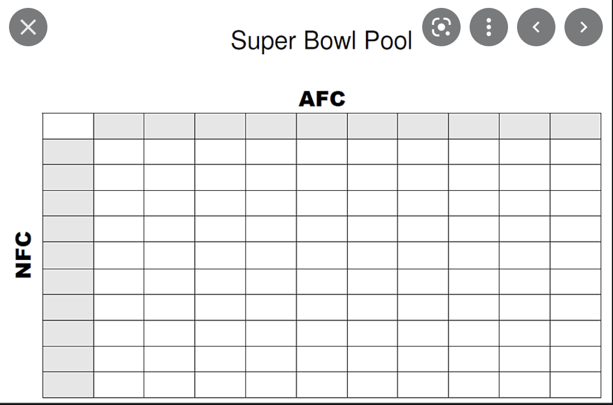
Task: Select the AFC heading label
Action: (x=322, y=99)
